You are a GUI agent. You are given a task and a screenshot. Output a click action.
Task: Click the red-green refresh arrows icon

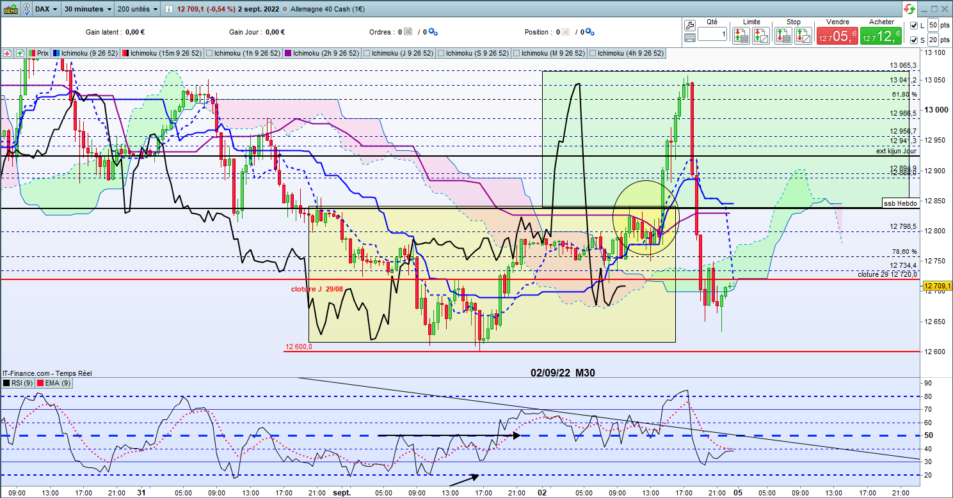click(909, 10)
